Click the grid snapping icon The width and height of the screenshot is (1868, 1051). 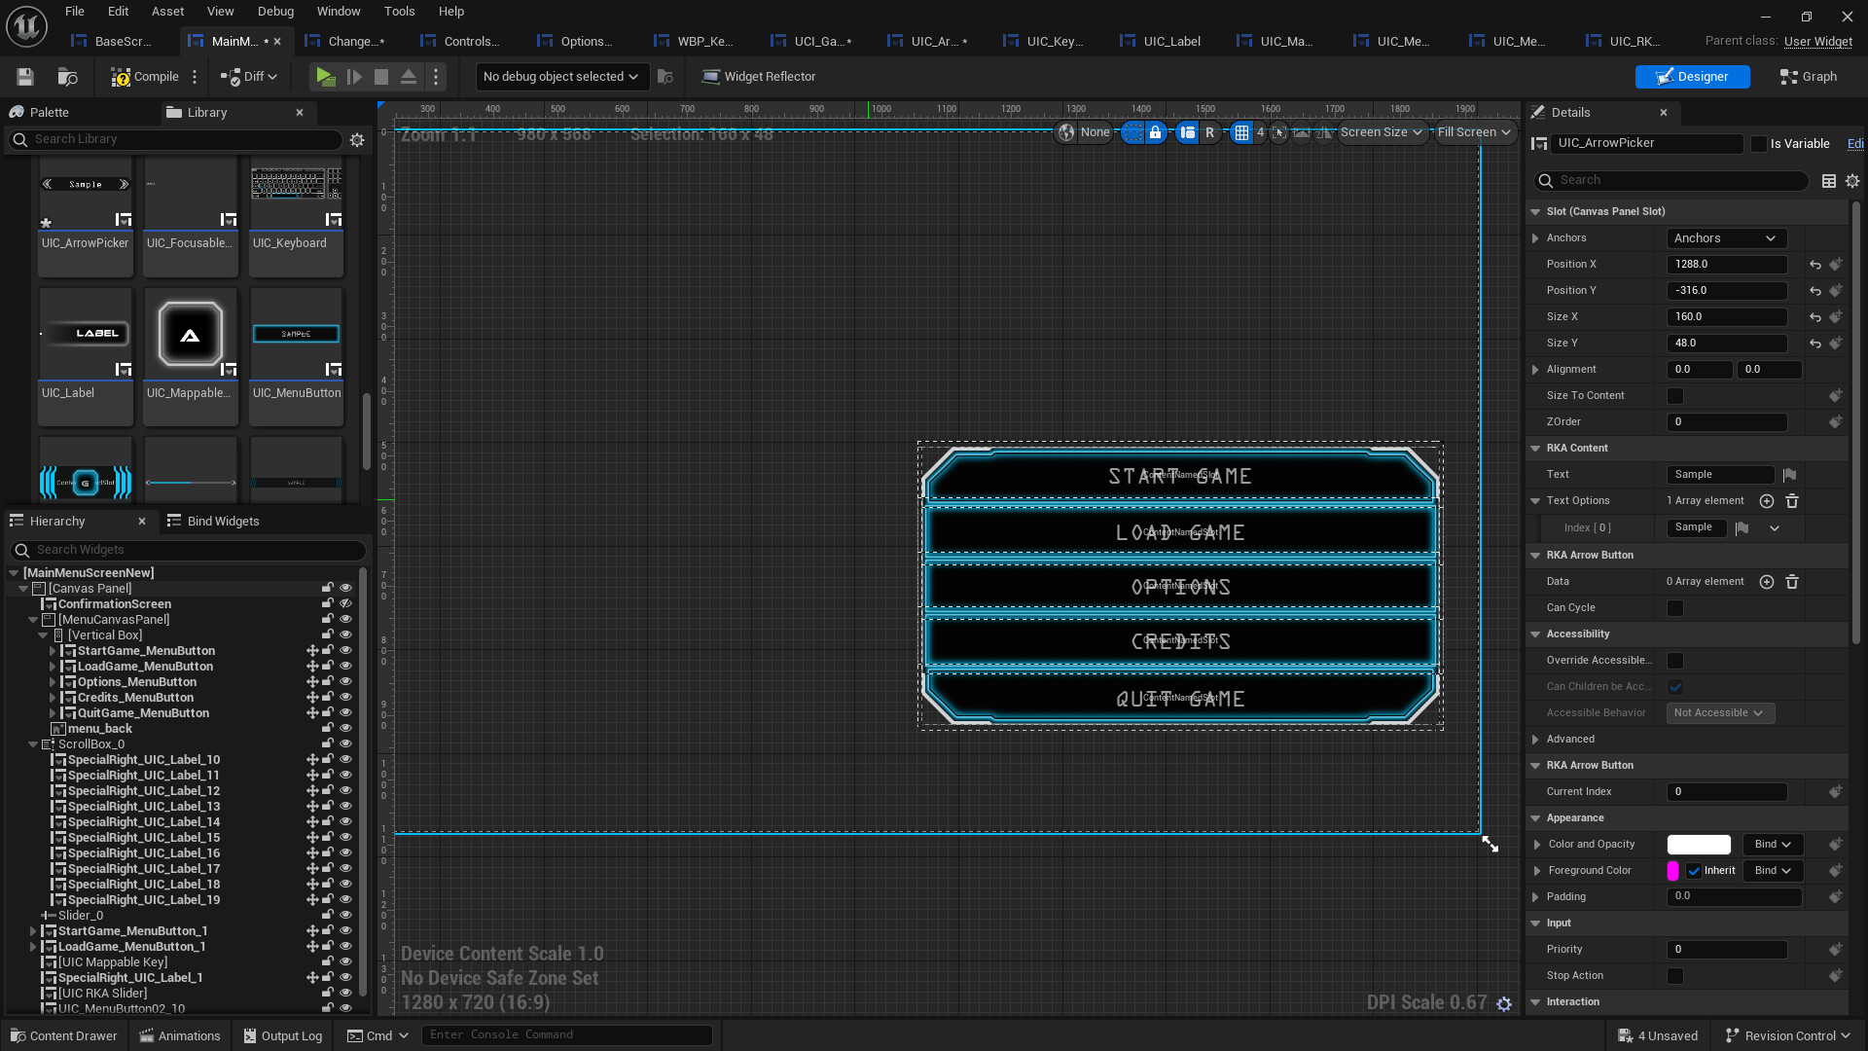point(1241,132)
